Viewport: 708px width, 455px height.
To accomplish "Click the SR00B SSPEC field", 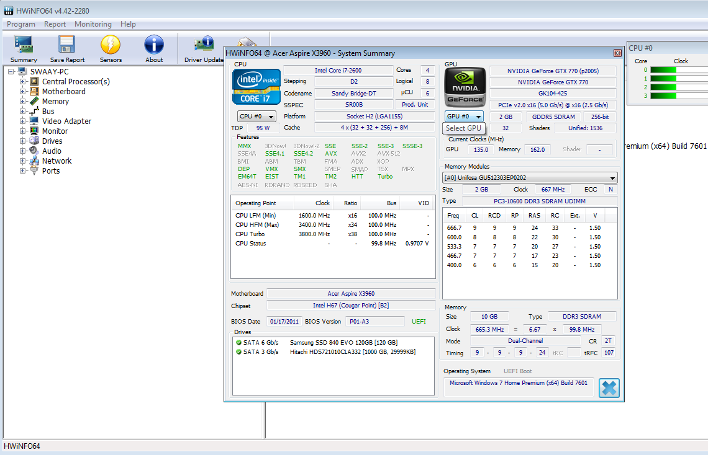I will (x=354, y=105).
